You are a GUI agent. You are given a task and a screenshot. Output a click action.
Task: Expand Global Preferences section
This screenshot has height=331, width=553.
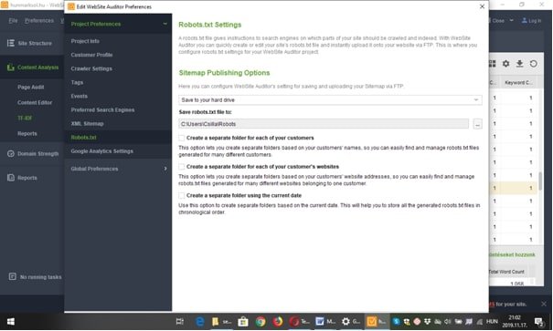click(x=165, y=169)
